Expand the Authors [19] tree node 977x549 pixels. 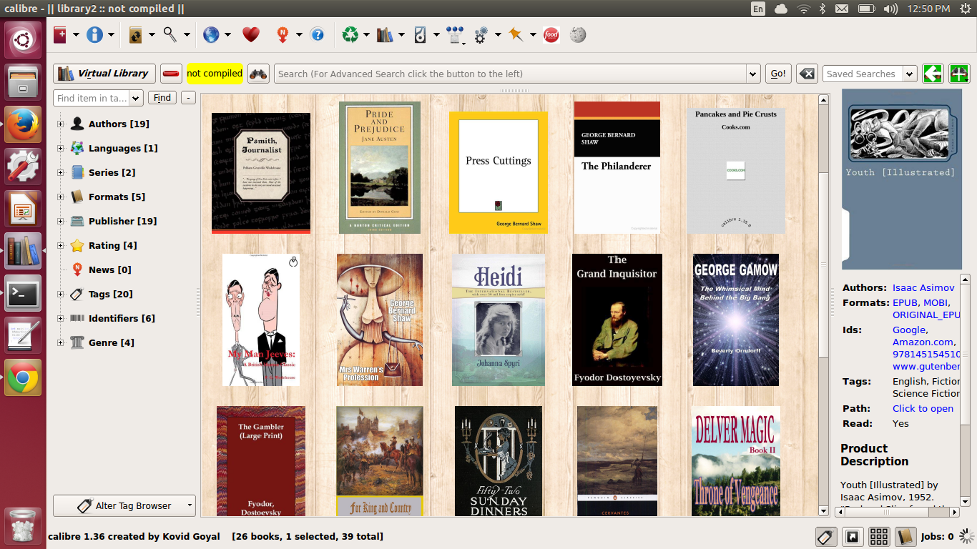click(61, 124)
